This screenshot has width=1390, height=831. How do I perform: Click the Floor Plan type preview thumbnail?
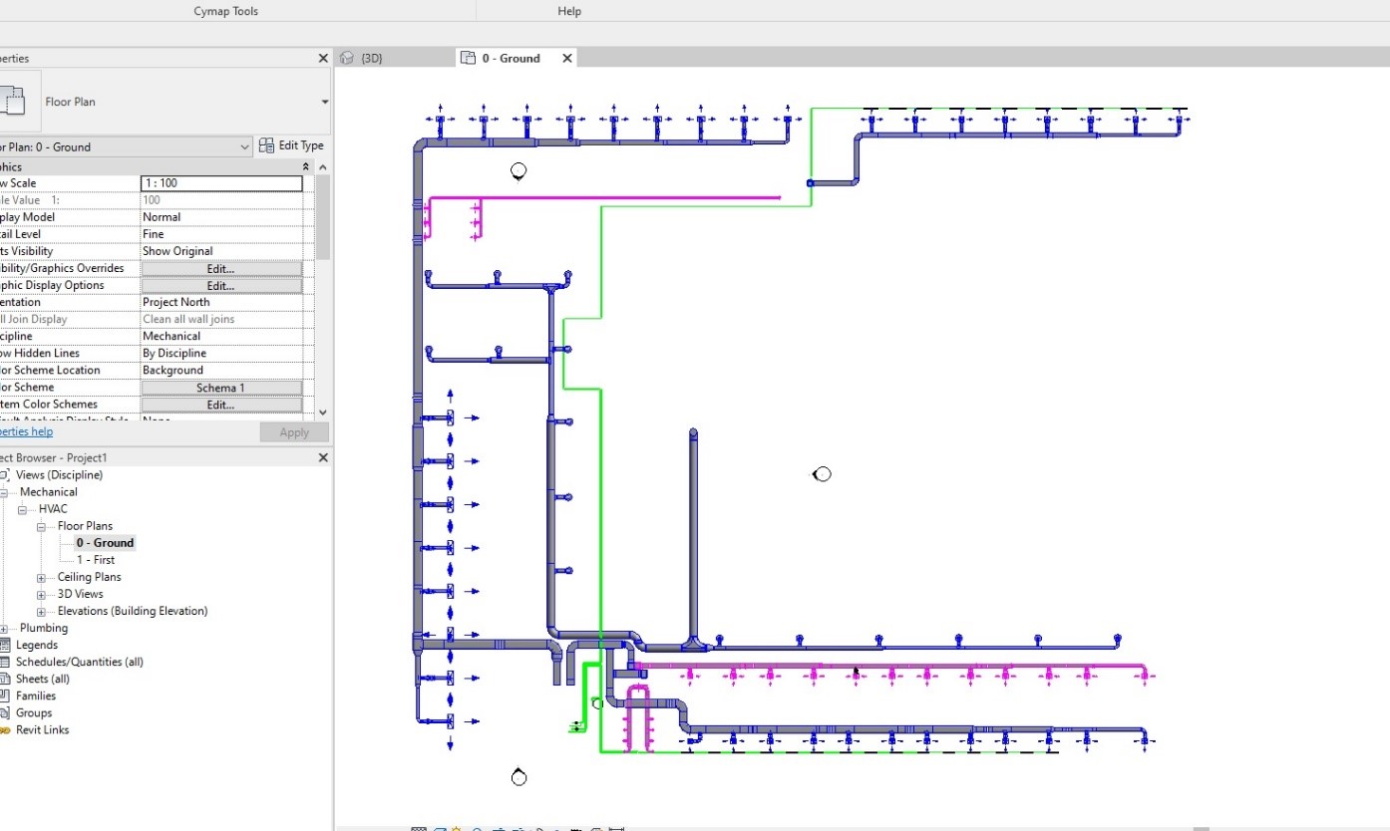click(17, 102)
